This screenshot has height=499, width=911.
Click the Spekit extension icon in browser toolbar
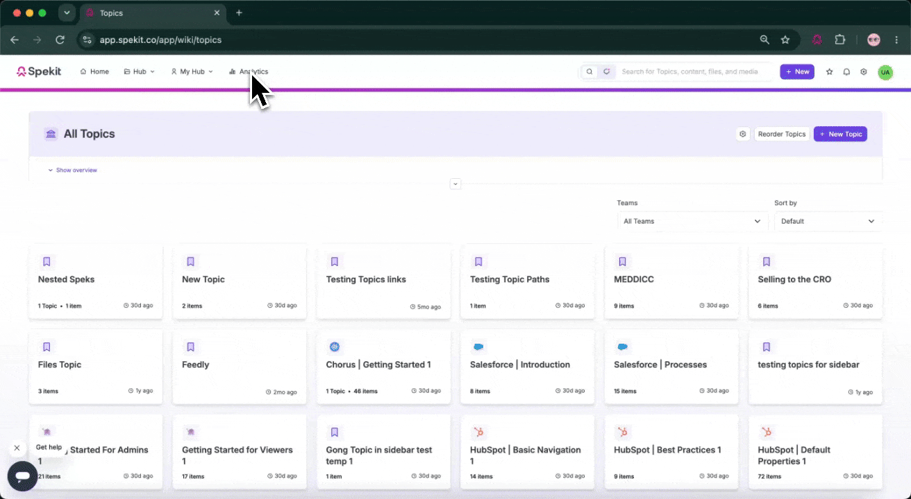tap(817, 40)
